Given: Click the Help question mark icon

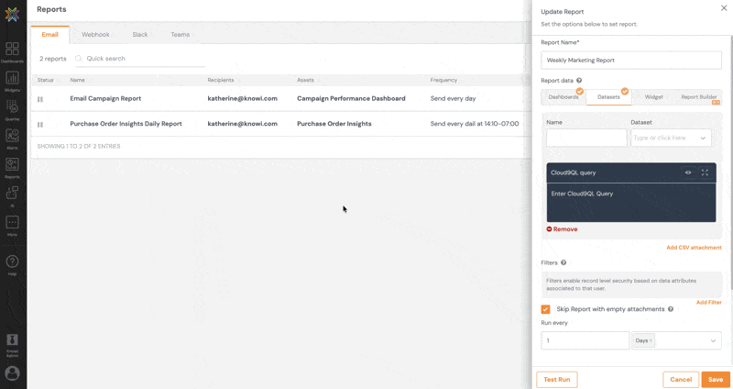Looking at the screenshot, I should [12, 263].
